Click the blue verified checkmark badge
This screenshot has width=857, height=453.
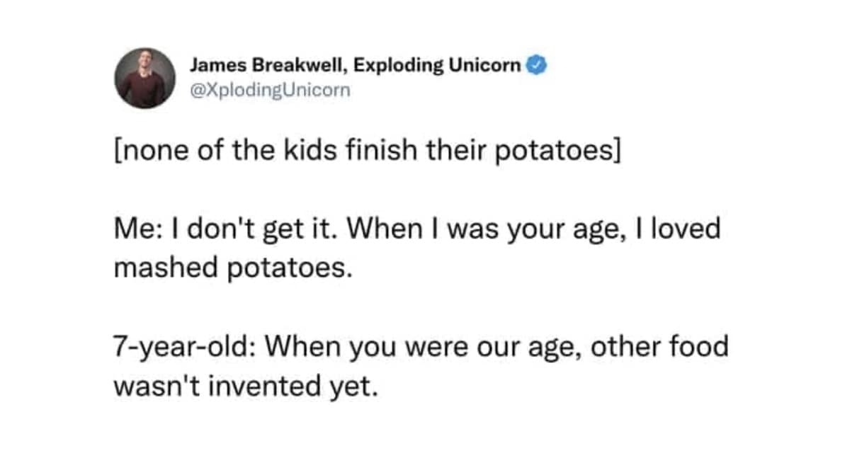tap(538, 67)
